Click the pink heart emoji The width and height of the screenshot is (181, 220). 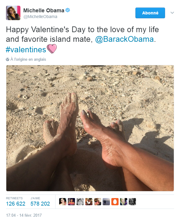[x=52, y=49]
